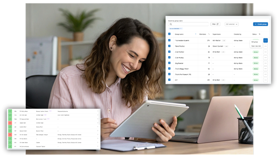
Task: Open the three-dot menu for Band Practice
Action: (265, 46)
